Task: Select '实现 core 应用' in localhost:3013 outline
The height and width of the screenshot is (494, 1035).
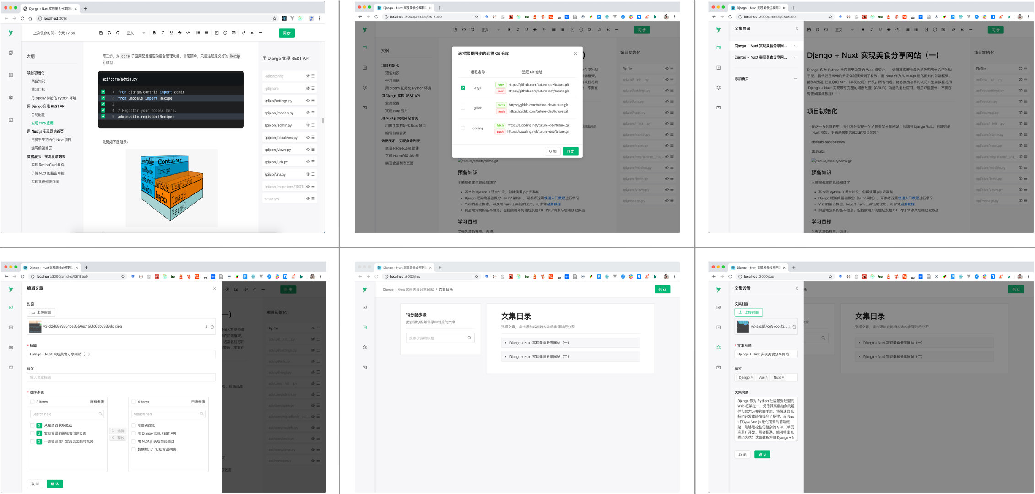Action: 42,123
